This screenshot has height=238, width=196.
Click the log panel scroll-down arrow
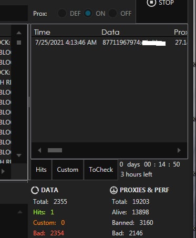click(x=19, y=155)
